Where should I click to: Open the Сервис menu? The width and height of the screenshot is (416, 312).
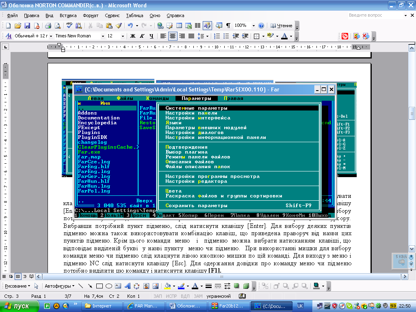(x=112, y=15)
